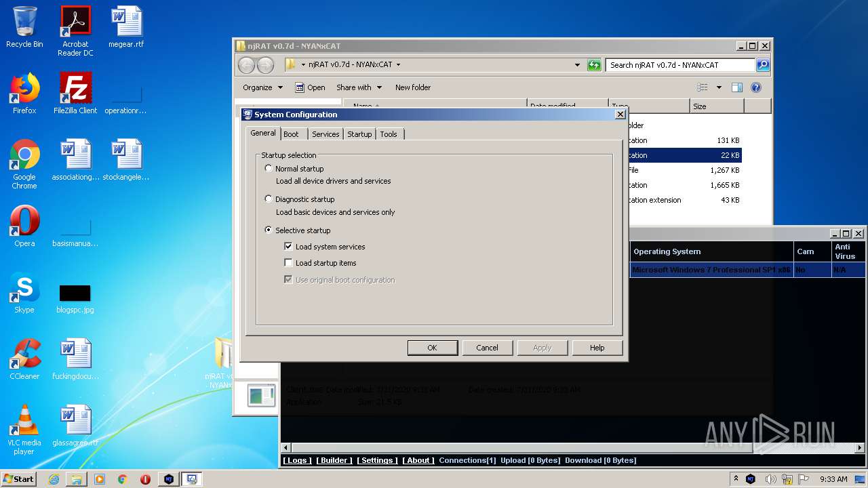Switch to the Startup tab

(359, 134)
